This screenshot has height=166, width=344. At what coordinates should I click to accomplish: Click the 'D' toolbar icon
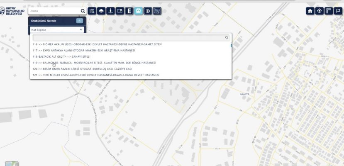[148, 11]
